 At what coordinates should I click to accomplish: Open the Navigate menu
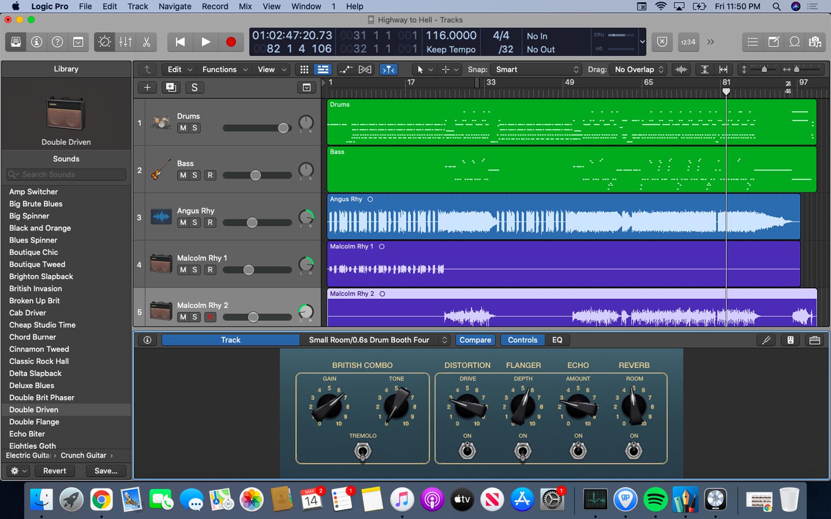click(175, 6)
